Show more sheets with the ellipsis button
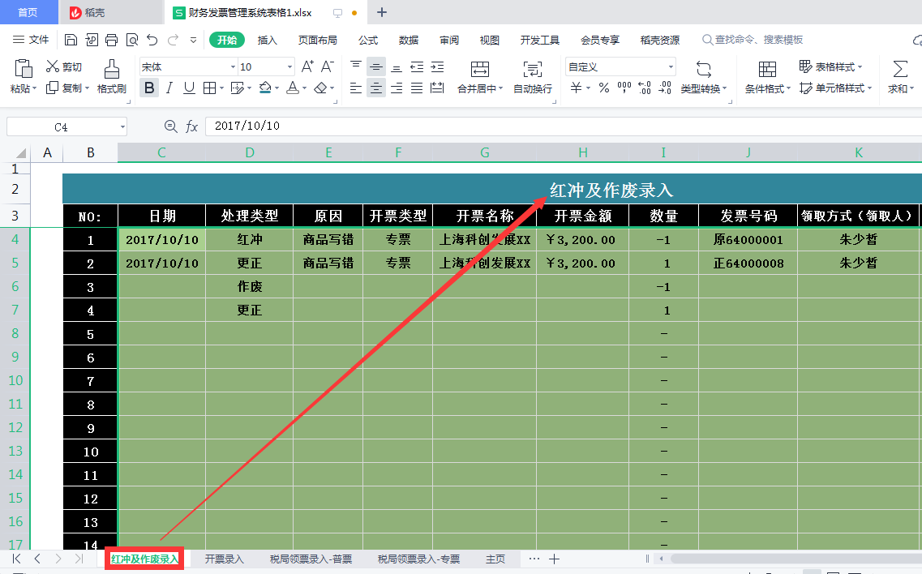Viewport: 922px width, 574px height. [x=534, y=559]
